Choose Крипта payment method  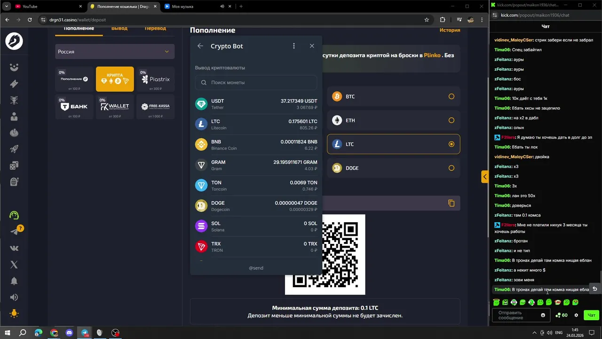click(115, 79)
